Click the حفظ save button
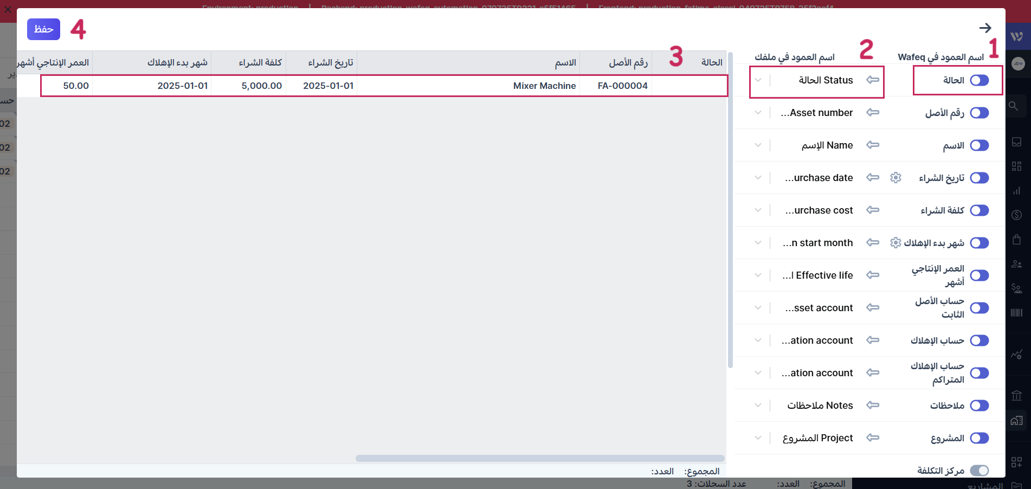Viewport: 1031px width, 489px height. 43,29
